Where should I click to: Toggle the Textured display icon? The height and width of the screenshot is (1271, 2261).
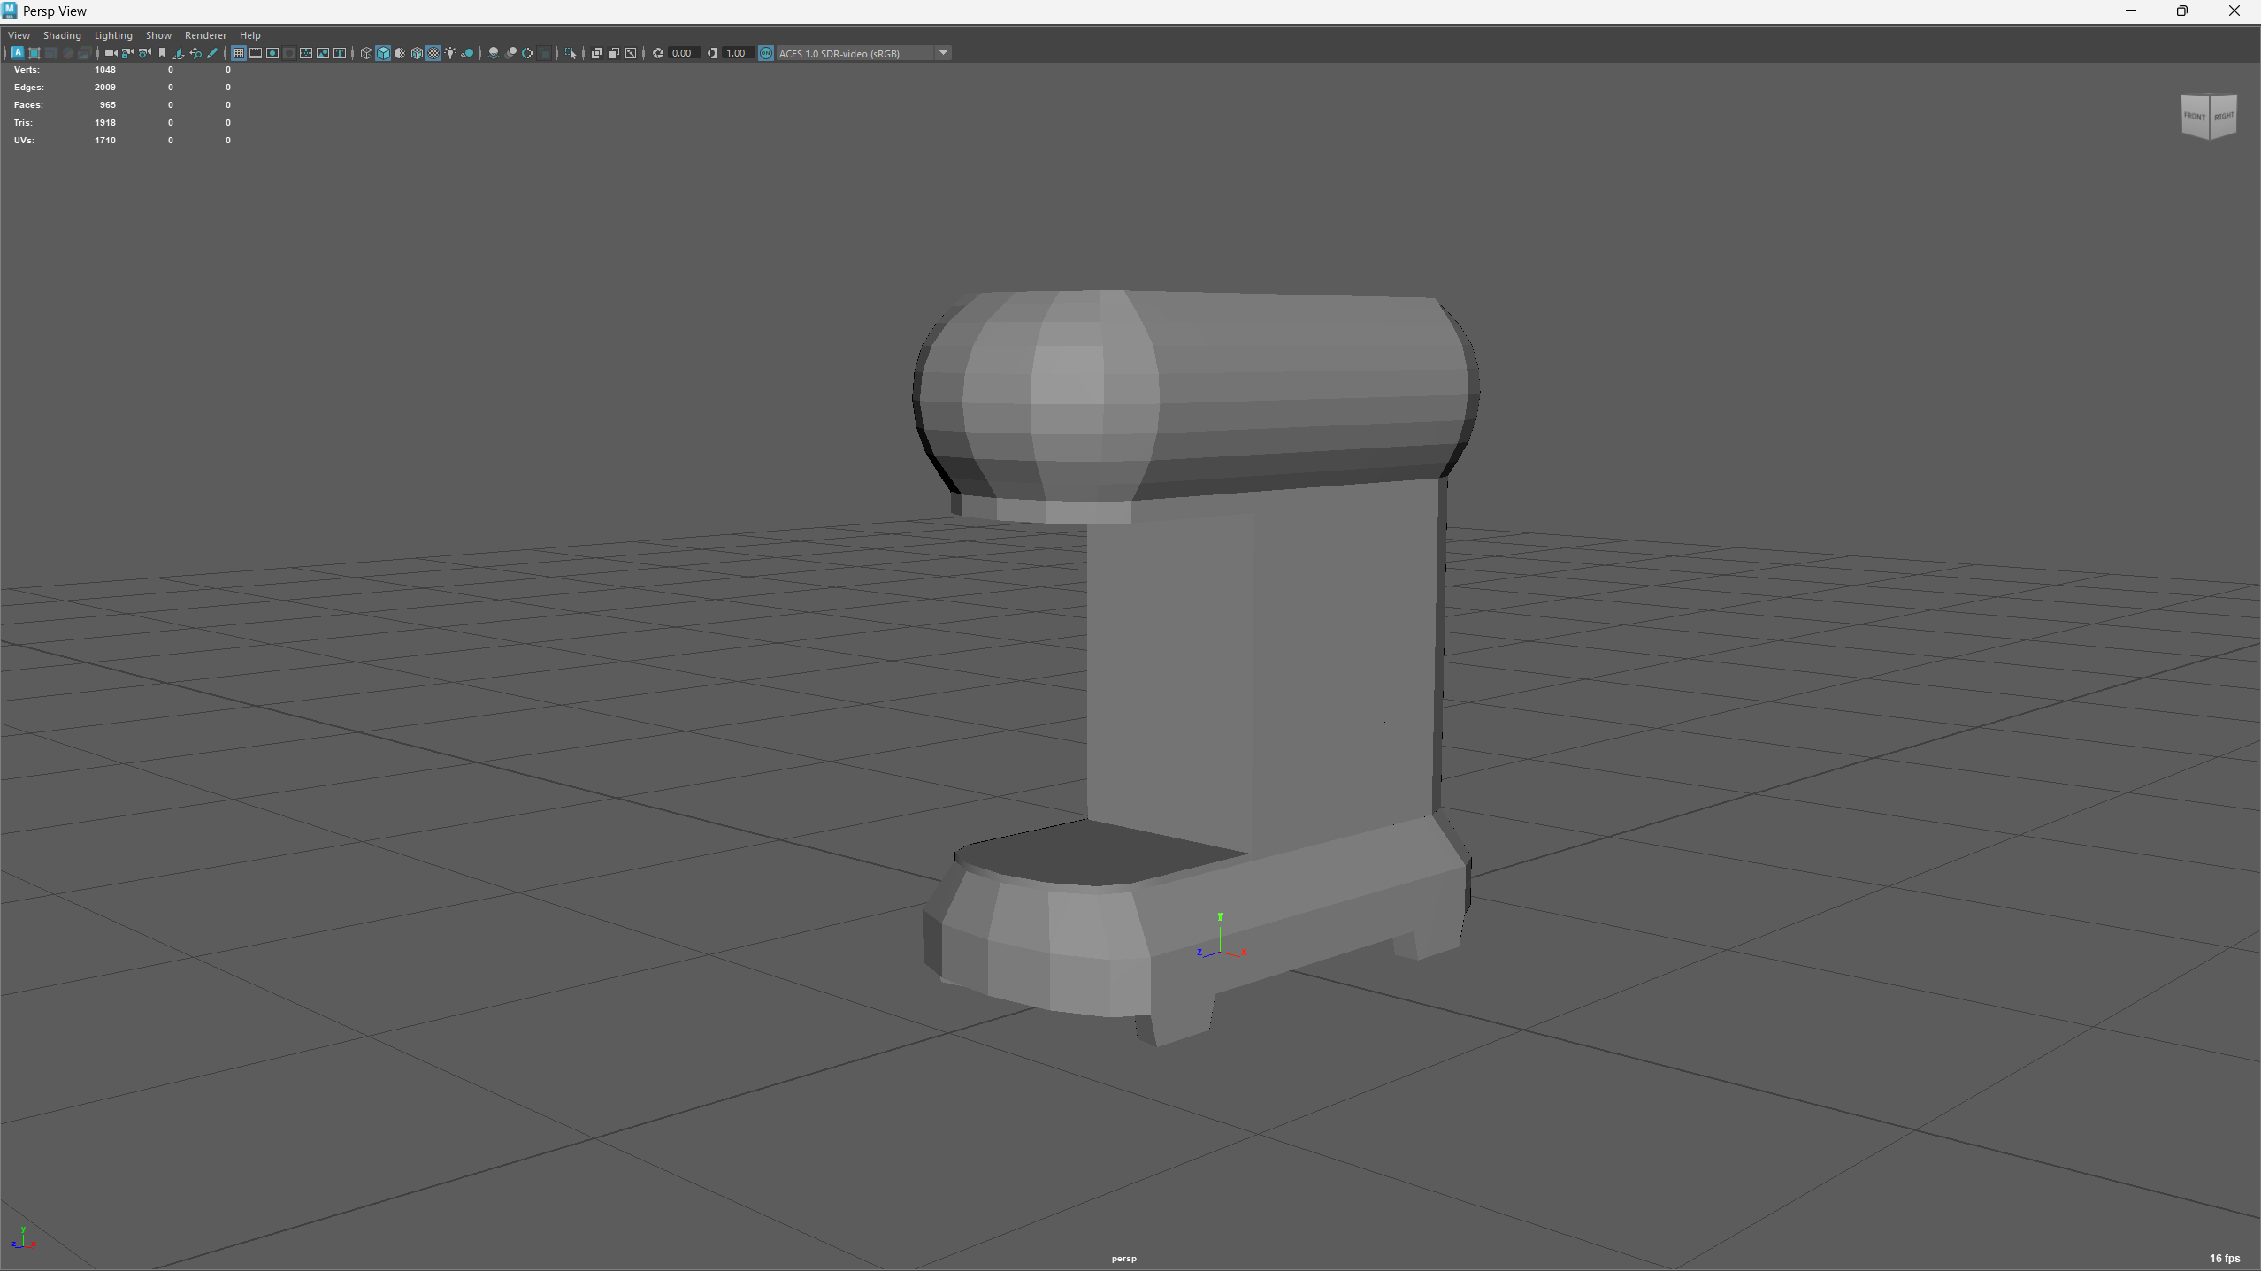click(x=433, y=53)
